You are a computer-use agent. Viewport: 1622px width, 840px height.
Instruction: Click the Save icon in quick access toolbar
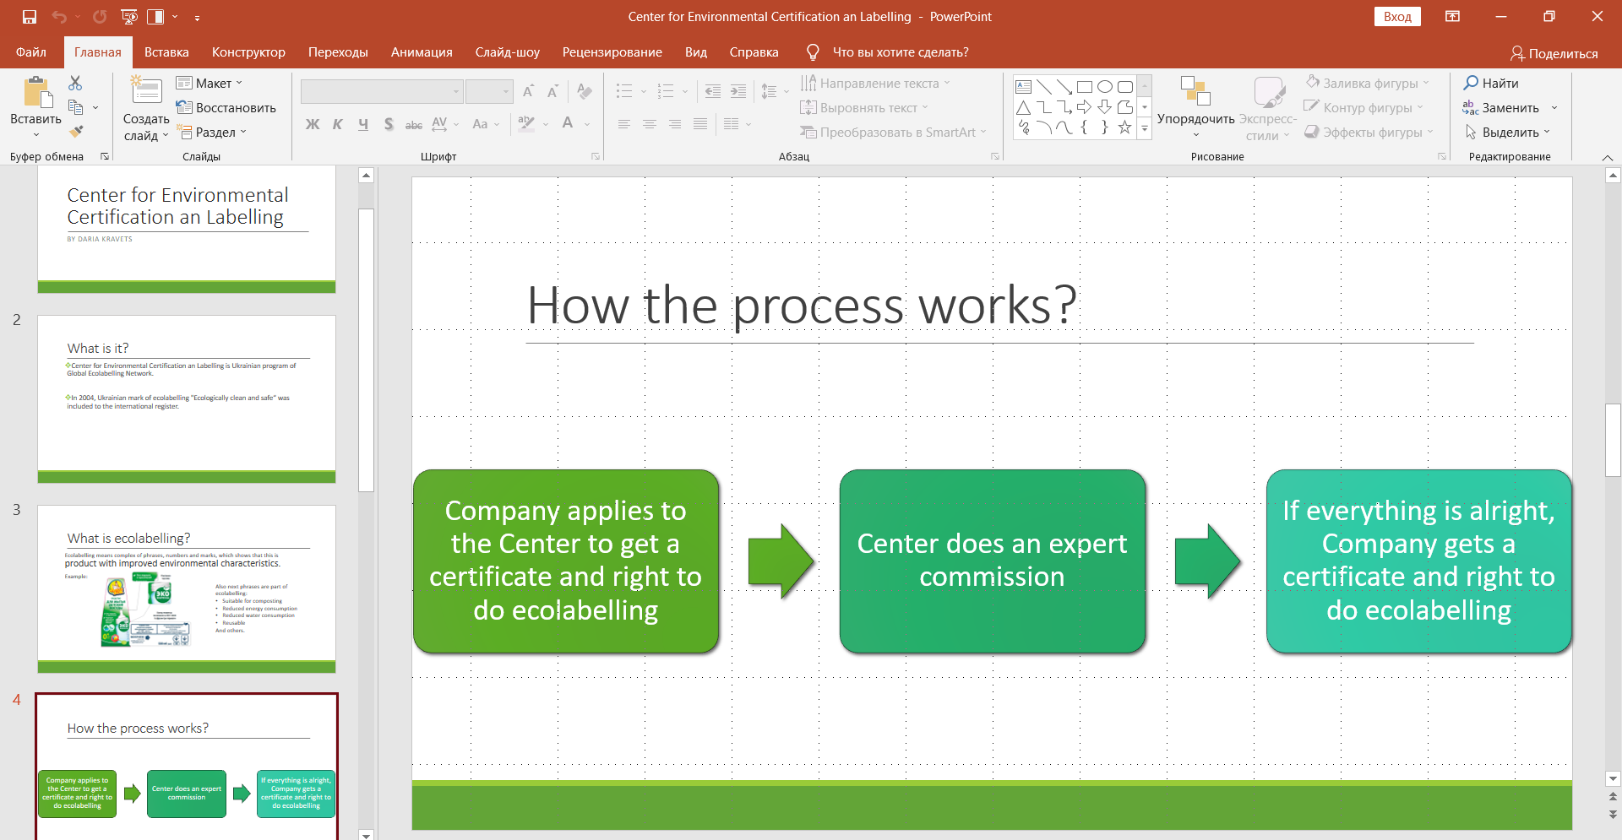30,16
